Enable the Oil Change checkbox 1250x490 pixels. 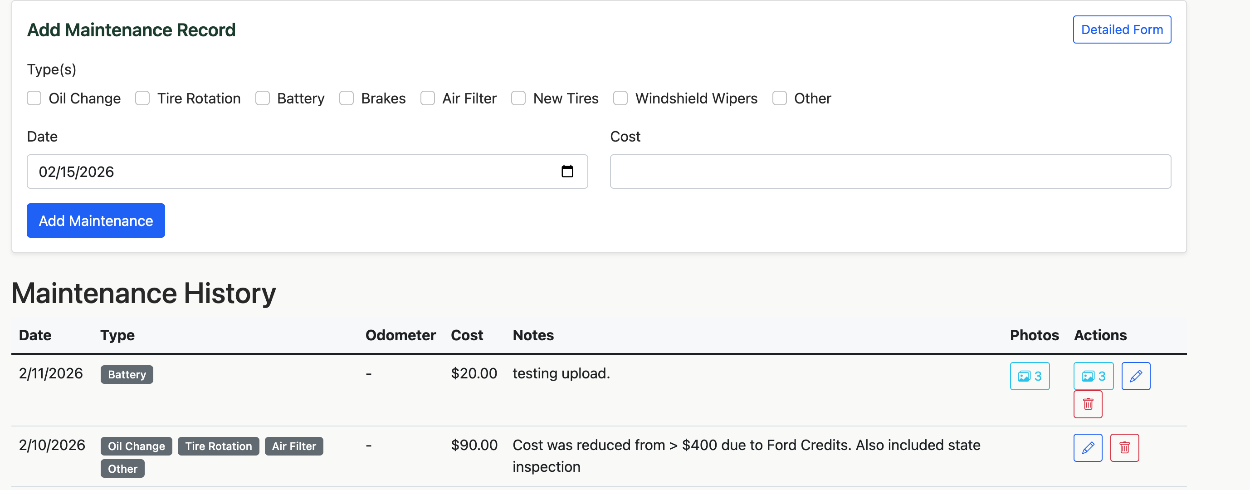[x=34, y=98]
